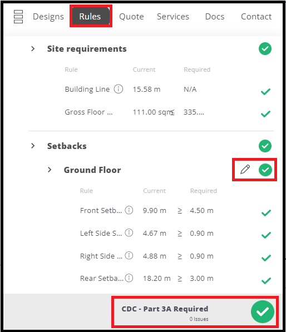
Task: Click the info icon beside Right Side Setback
Action: point(129,256)
